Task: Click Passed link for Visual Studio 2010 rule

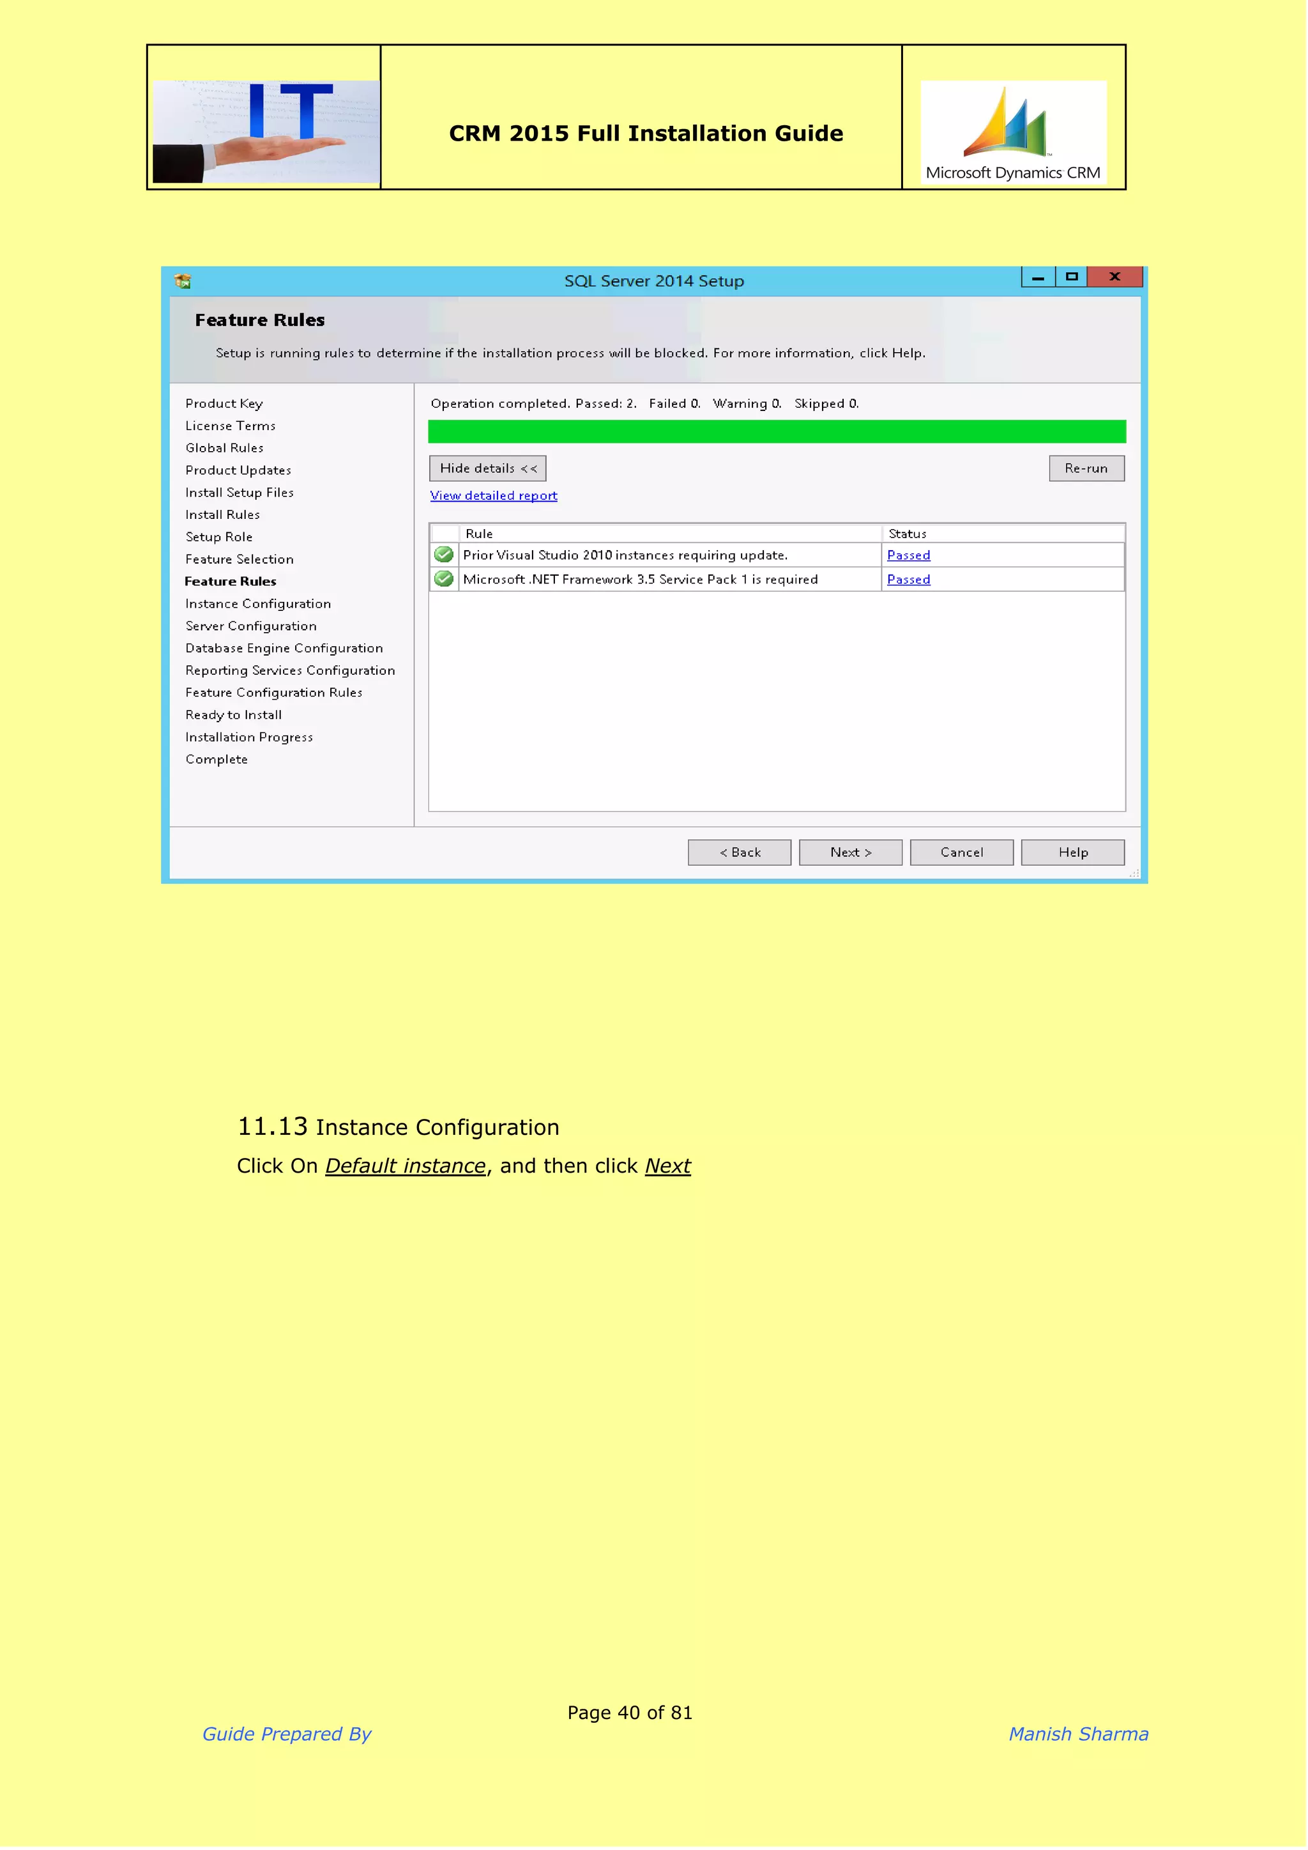Action: tap(909, 556)
